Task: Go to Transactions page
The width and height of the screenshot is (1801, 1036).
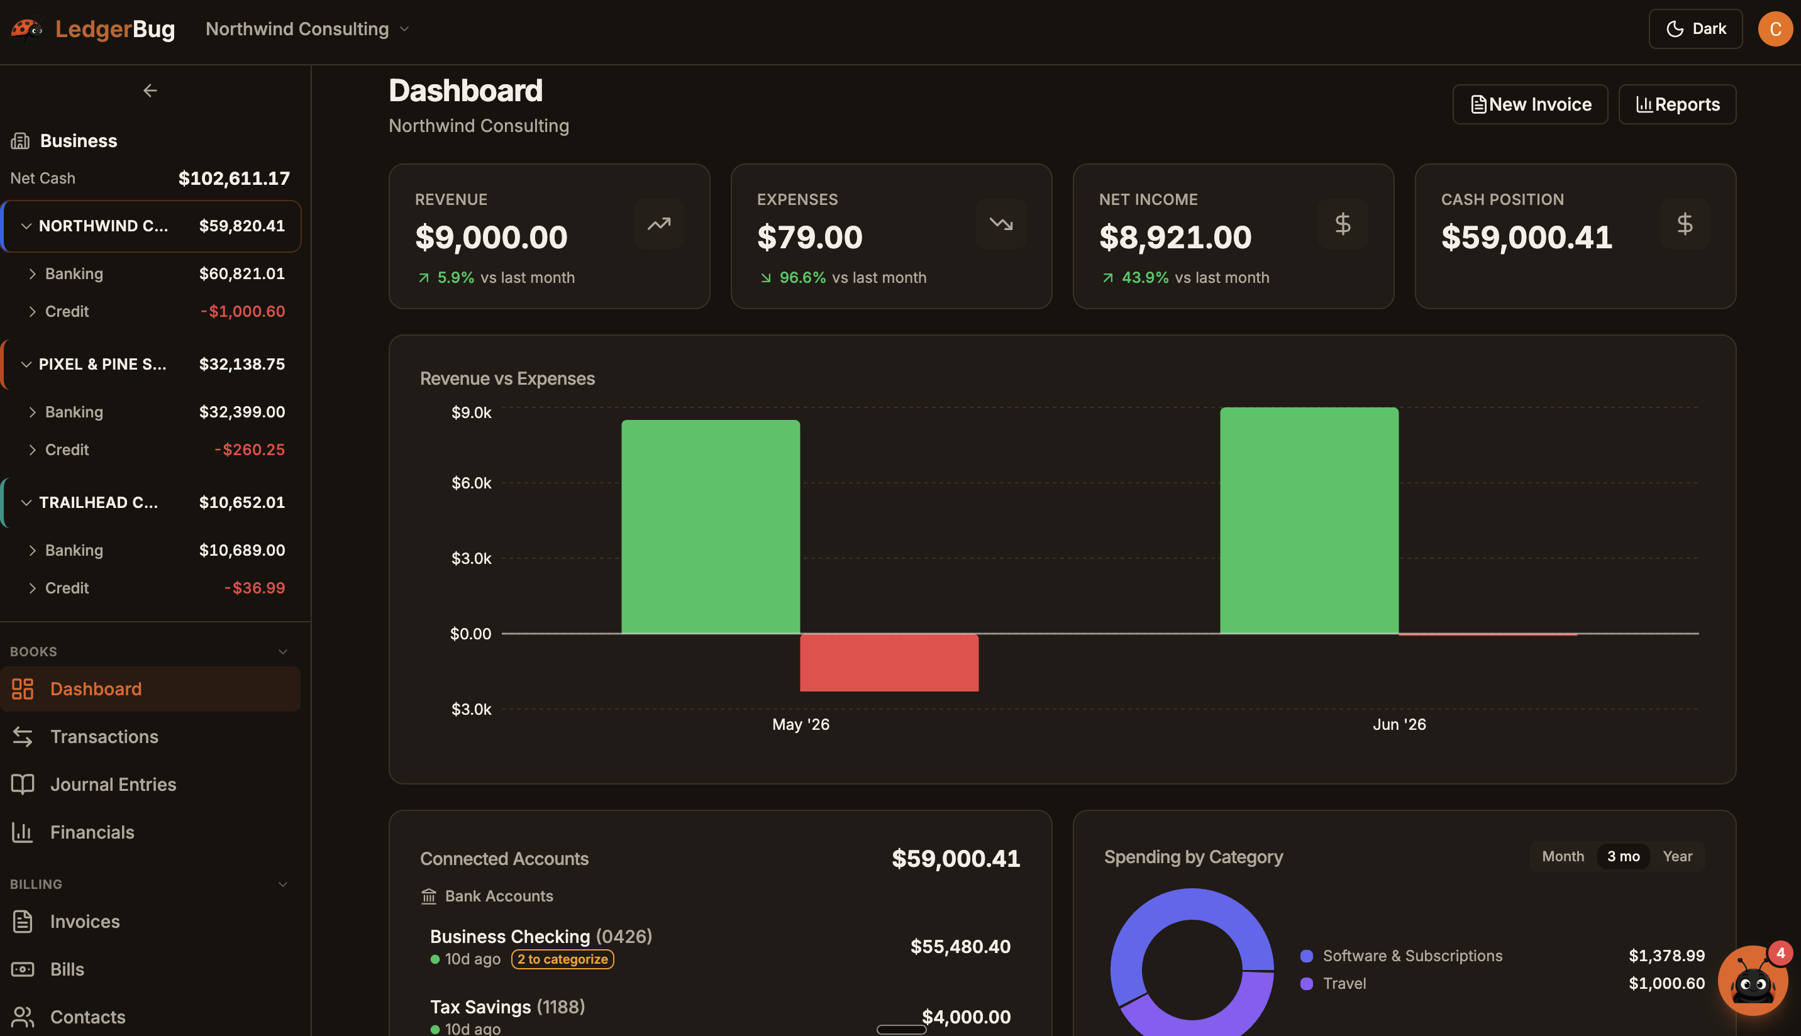Action: coord(150,736)
